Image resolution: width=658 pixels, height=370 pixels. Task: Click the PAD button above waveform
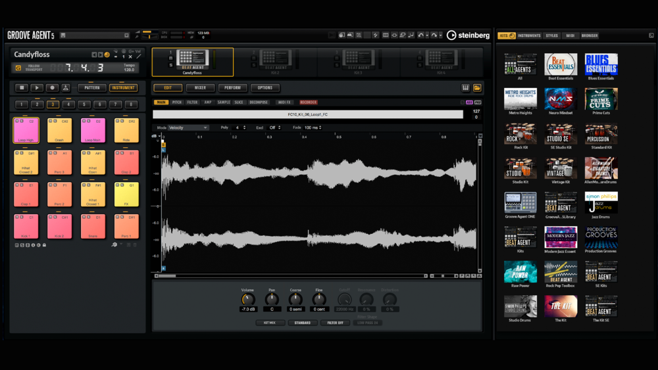[x=478, y=103]
